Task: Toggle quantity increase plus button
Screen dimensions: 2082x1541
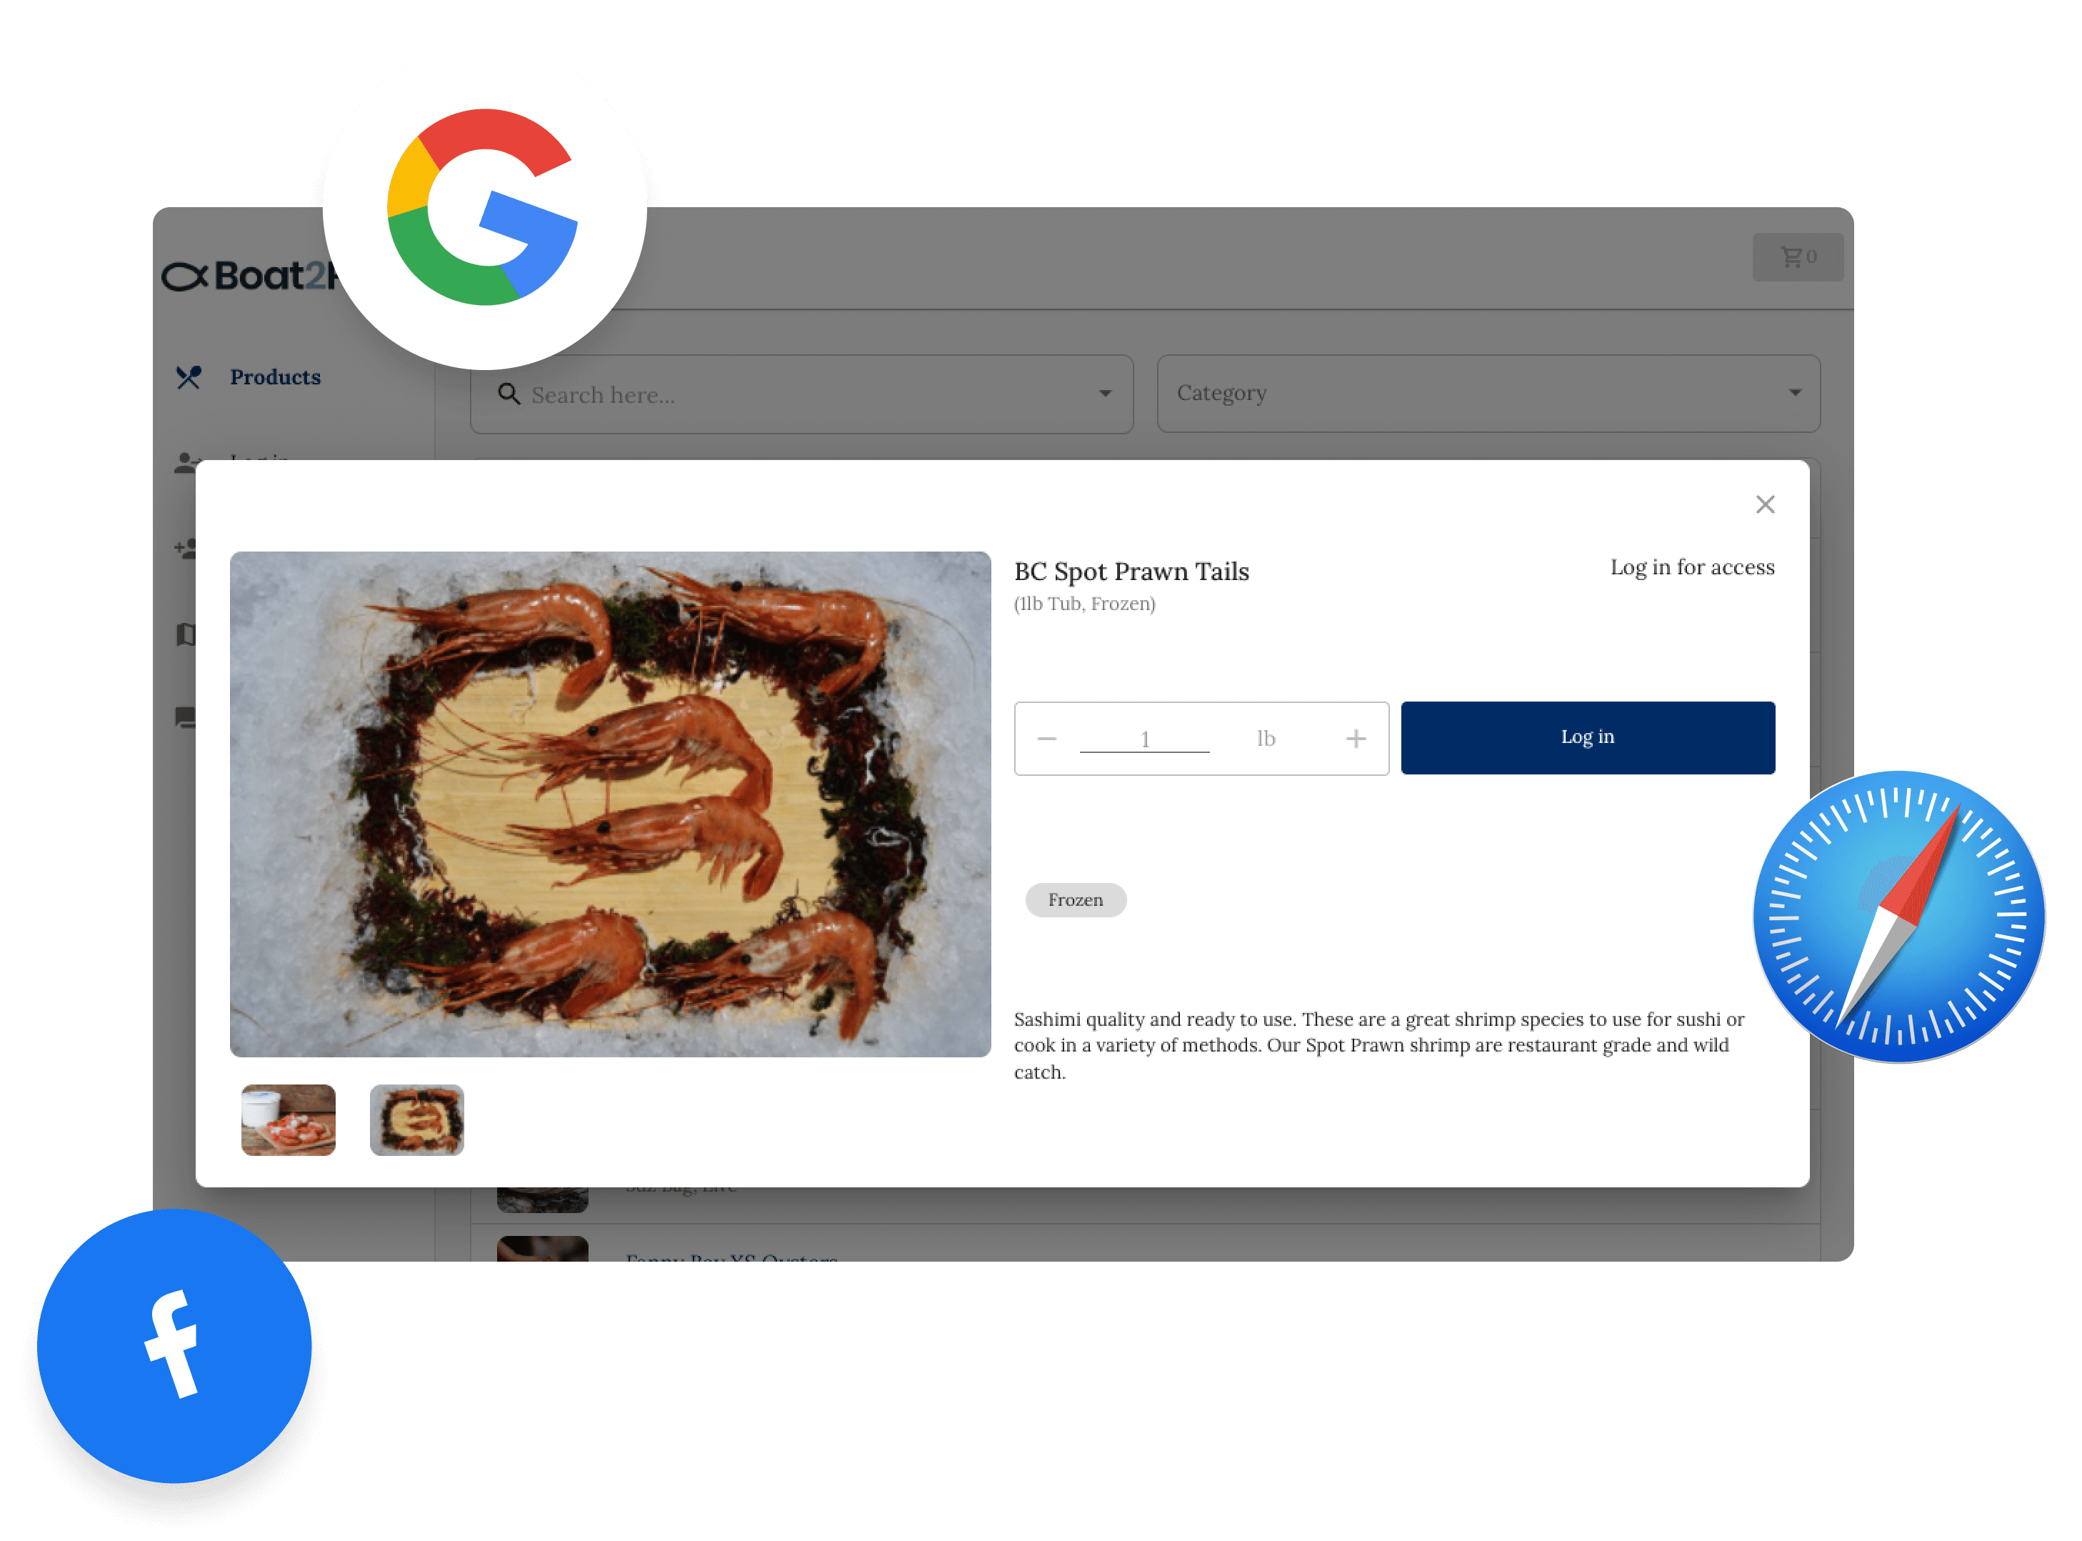Action: point(1356,738)
